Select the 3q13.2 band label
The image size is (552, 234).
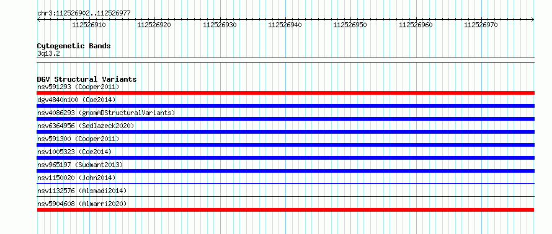point(48,53)
